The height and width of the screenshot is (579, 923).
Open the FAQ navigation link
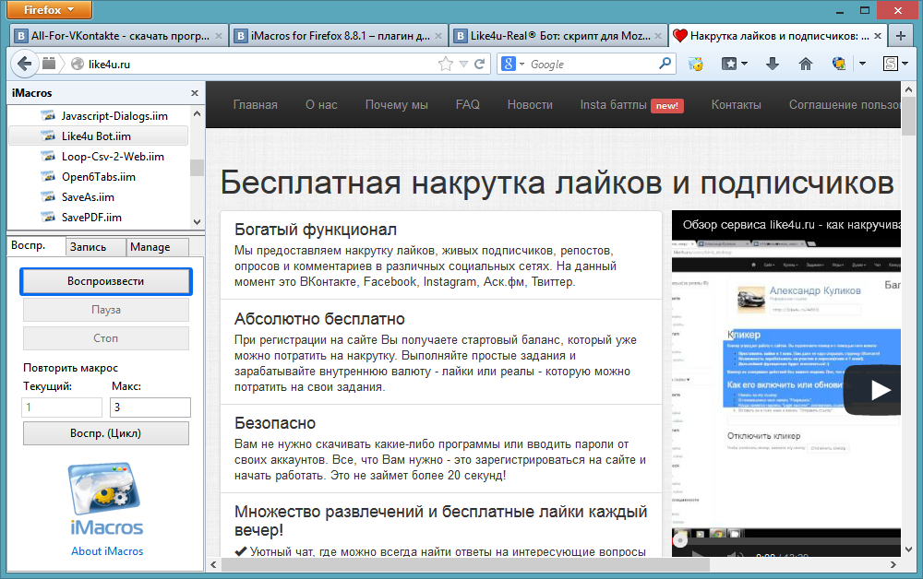click(468, 104)
